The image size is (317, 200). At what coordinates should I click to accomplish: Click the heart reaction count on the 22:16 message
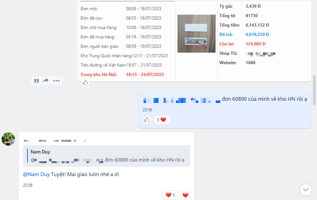162,120
